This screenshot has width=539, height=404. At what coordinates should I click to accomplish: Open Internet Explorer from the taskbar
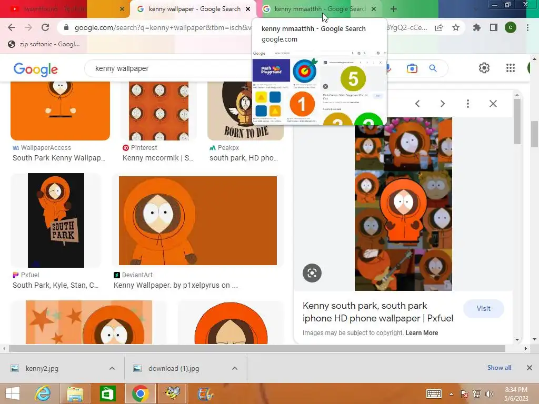[43, 393]
